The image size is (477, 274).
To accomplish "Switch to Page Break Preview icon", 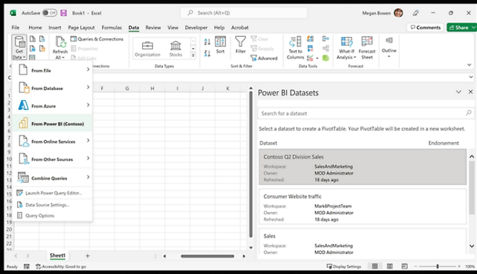I will click(x=404, y=266).
